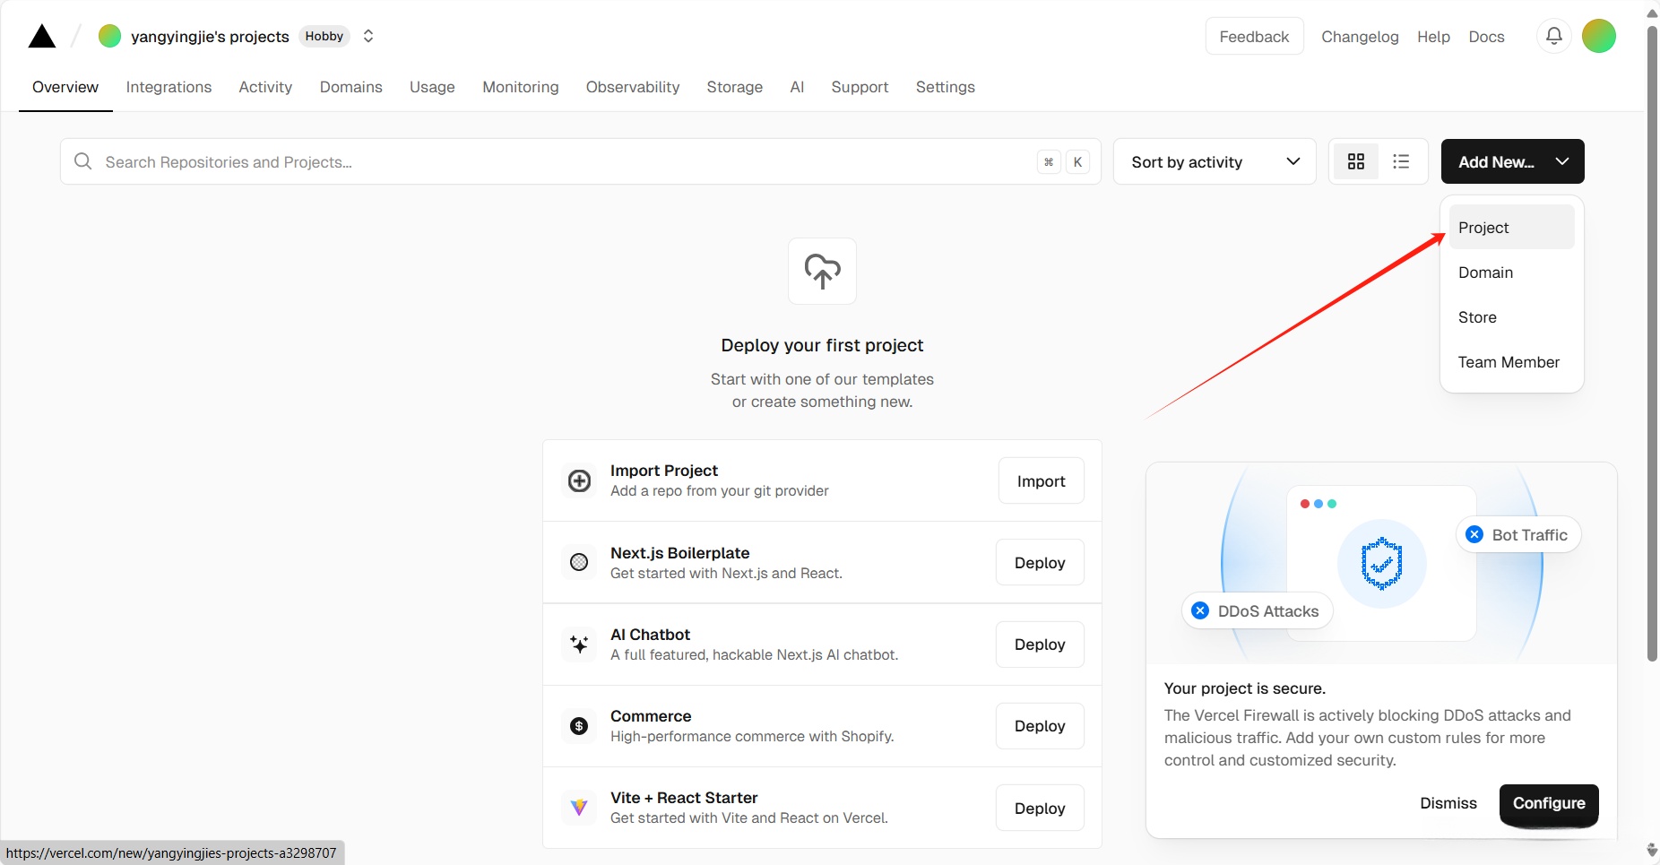Click the AI Chatbot sparkle icon
The width and height of the screenshot is (1660, 865).
[580, 644]
